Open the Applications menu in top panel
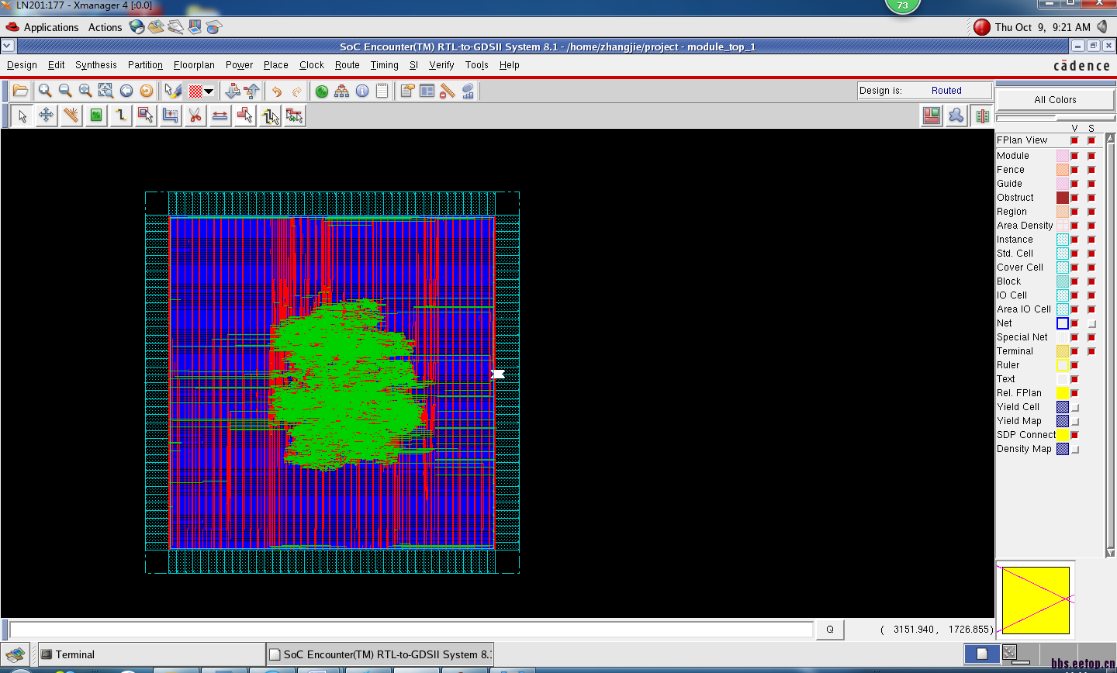This screenshot has height=673, width=1117. [51, 27]
